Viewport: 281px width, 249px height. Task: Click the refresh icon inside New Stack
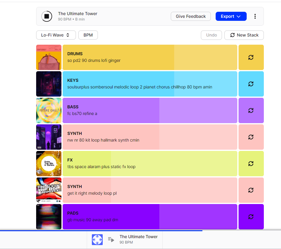tap(233, 35)
